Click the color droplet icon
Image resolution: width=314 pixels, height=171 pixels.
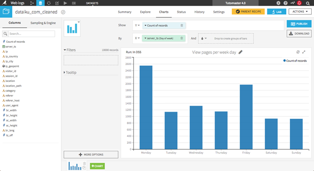click(202, 38)
